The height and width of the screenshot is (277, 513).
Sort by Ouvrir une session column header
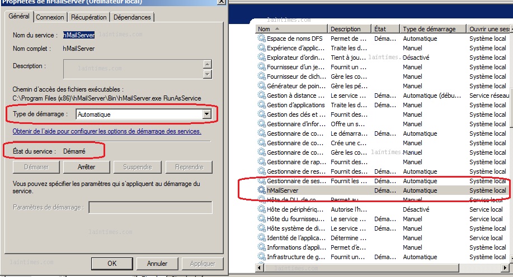click(x=488, y=29)
